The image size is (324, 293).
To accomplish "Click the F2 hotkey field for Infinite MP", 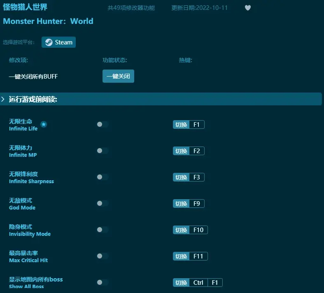I will point(197,151).
